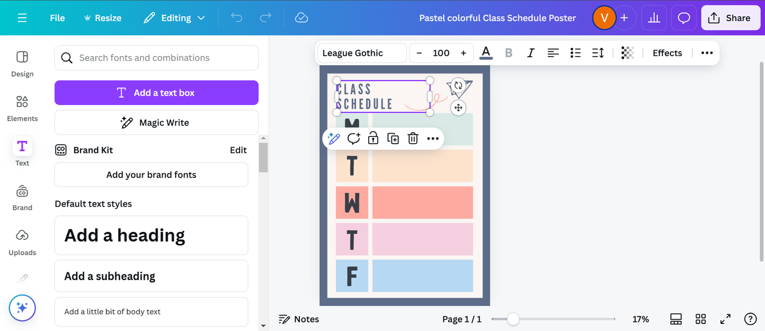Screen dimensions: 765x331
Task: Open grid view icon
Action: click(x=700, y=319)
